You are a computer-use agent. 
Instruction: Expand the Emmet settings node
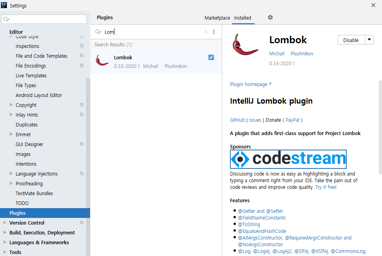point(11,134)
